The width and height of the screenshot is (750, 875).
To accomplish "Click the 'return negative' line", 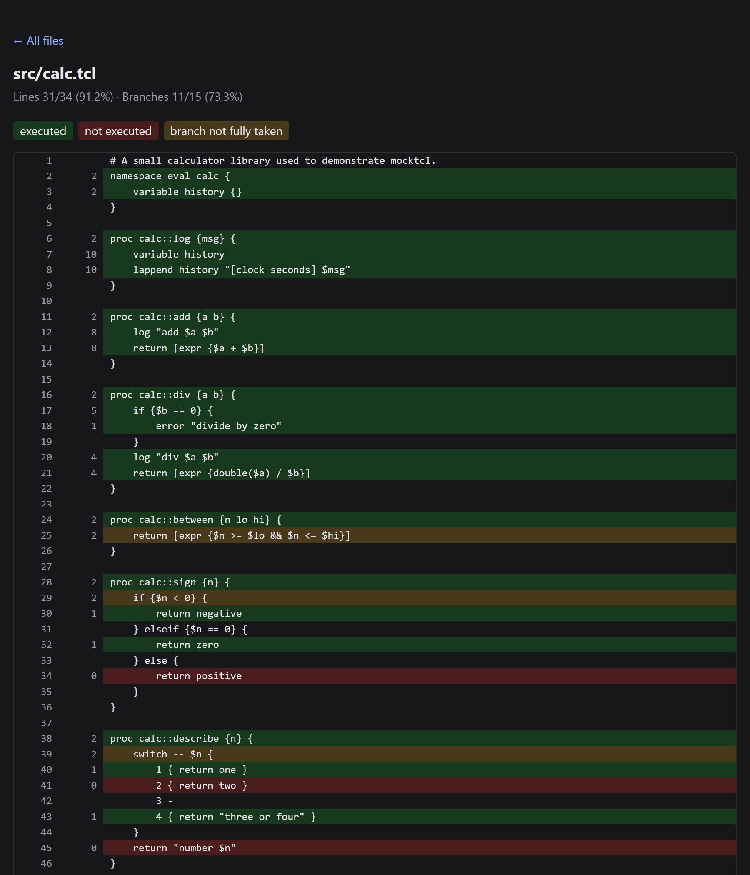I will (420, 614).
